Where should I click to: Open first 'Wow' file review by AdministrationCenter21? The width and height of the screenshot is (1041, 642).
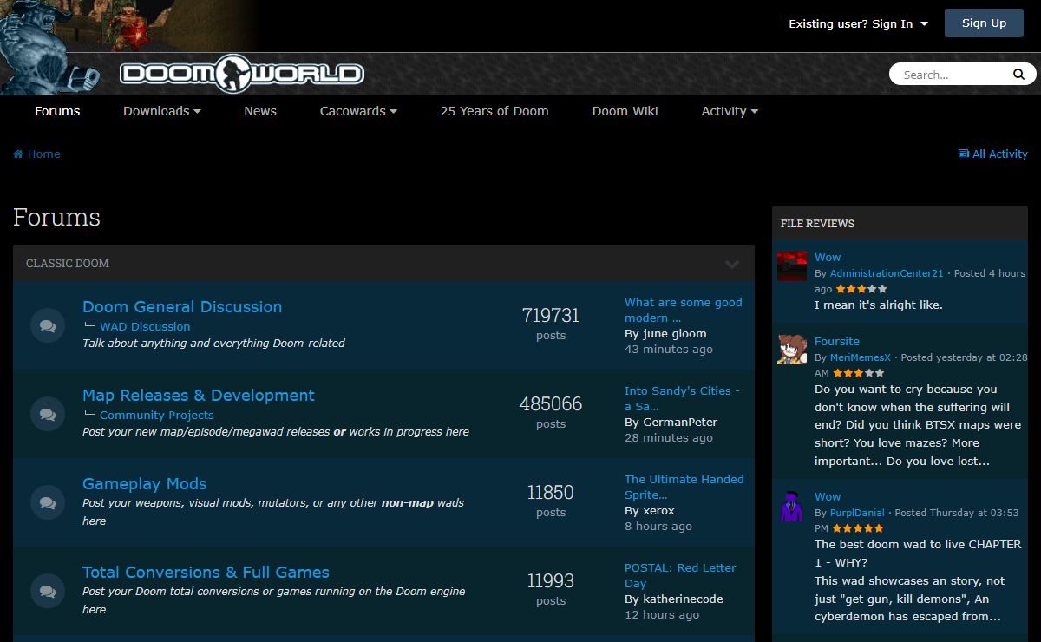[x=828, y=257]
